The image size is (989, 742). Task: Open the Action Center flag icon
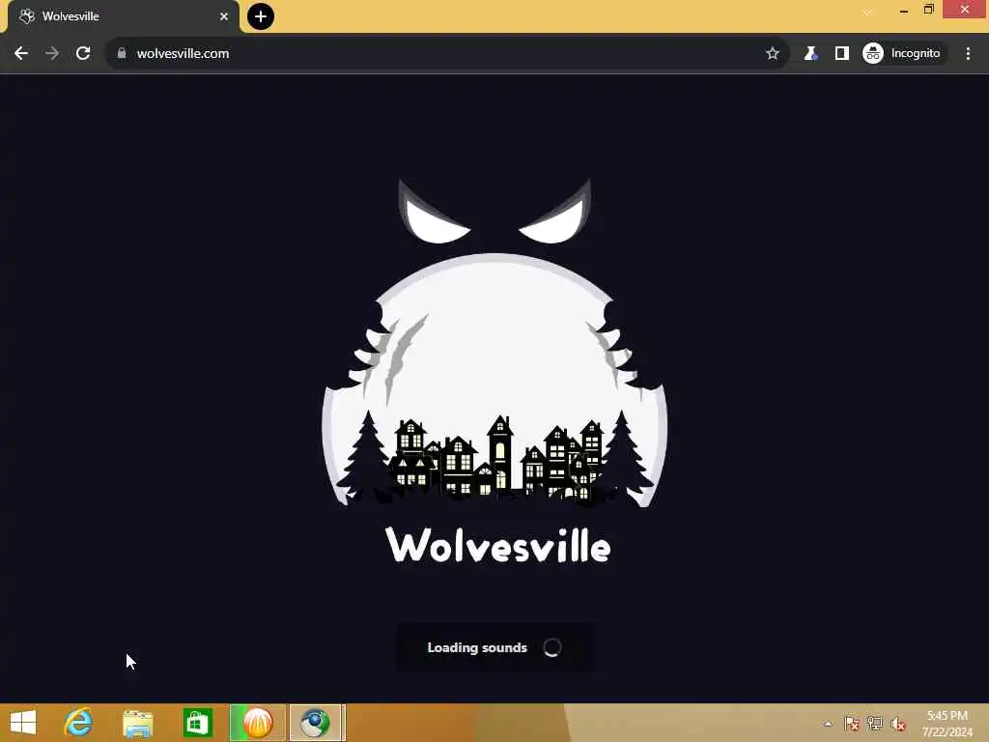coord(852,724)
